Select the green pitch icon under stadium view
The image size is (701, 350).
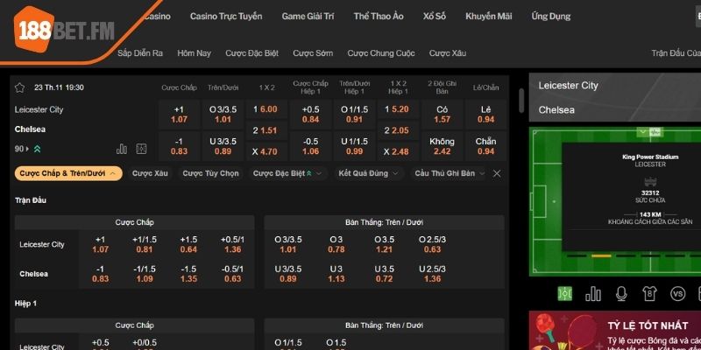point(565,294)
